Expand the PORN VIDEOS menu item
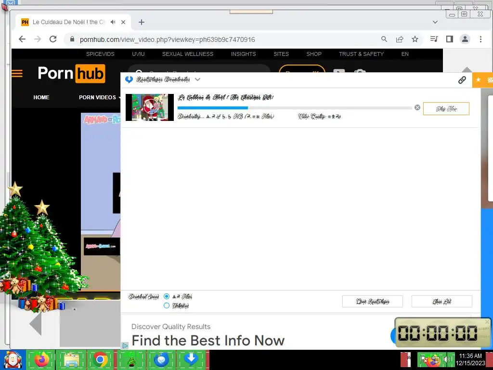 (x=99, y=97)
